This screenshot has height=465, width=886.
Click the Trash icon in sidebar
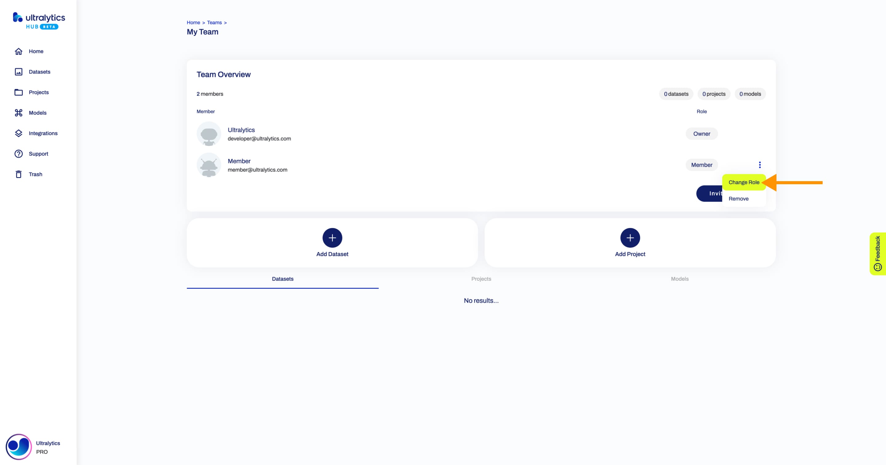point(19,174)
